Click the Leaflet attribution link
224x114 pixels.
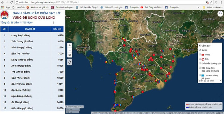pos(94,113)
